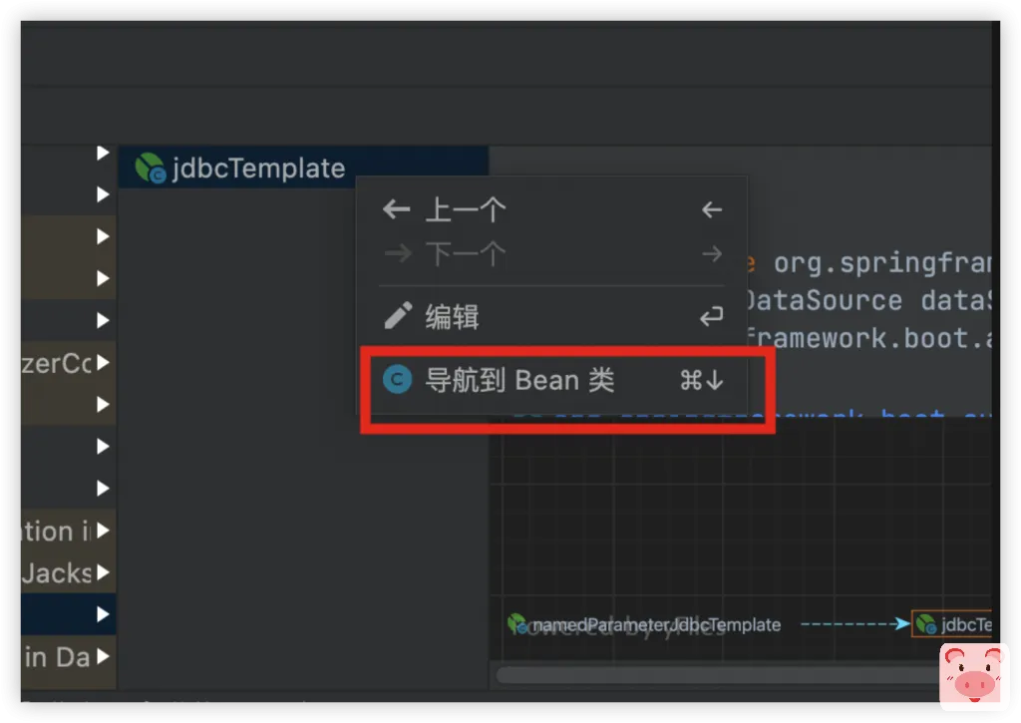Choose 上一个 in the context menu

pos(552,209)
